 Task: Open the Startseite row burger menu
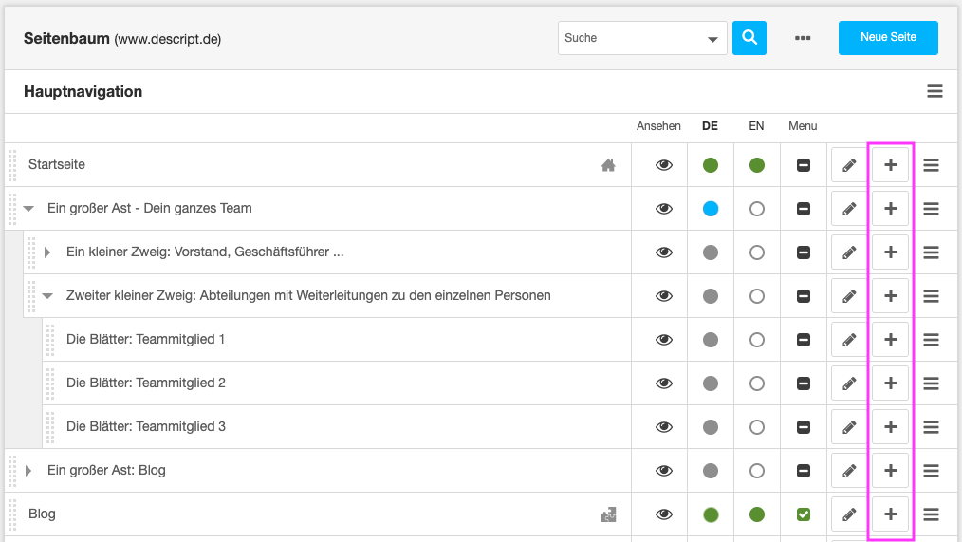(x=931, y=165)
